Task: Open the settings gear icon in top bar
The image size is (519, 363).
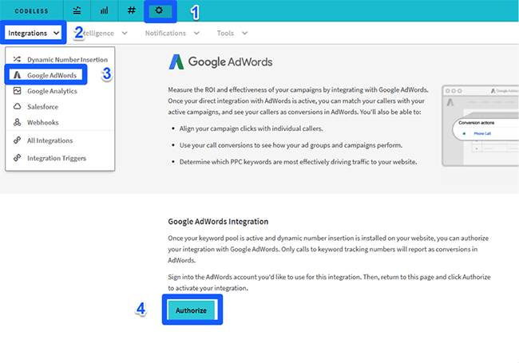Action: coord(159,10)
